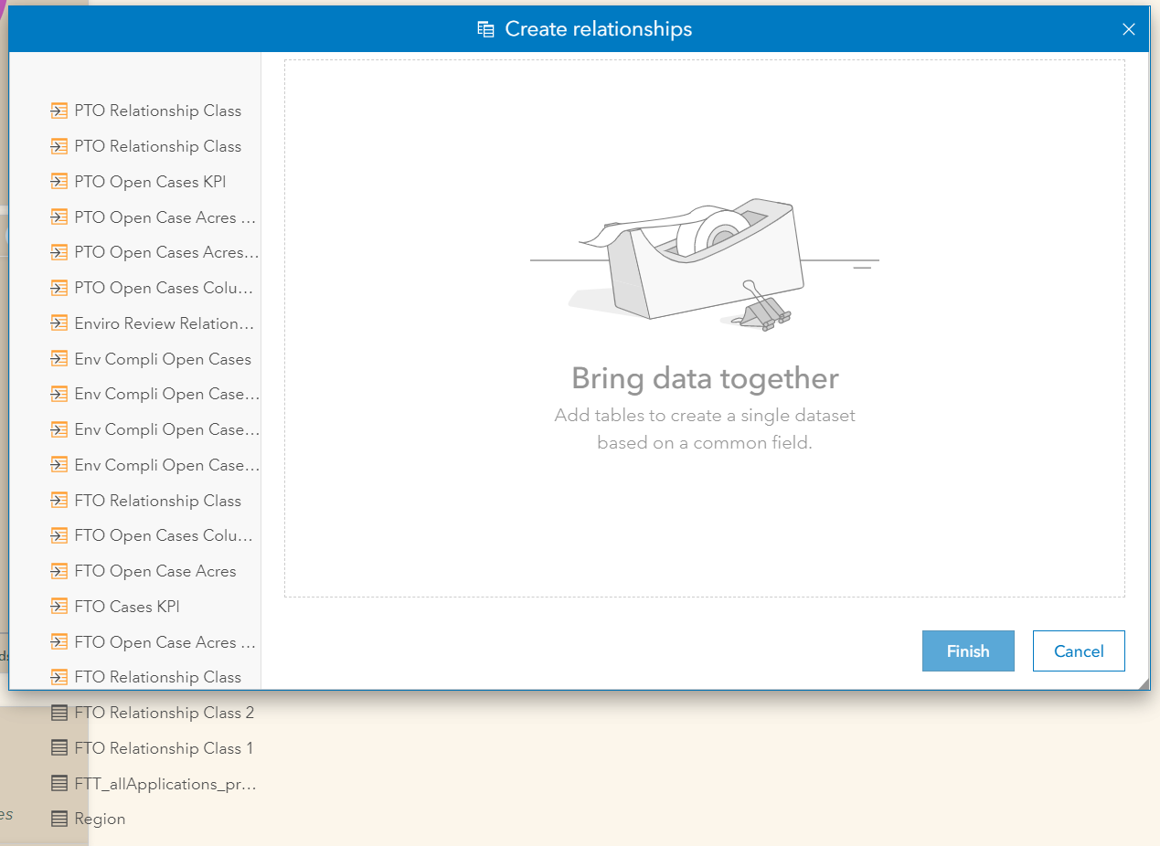The image size is (1160, 846).
Task: Click the join icon beside PTO Open Case Acres
Action: [x=59, y=217]
